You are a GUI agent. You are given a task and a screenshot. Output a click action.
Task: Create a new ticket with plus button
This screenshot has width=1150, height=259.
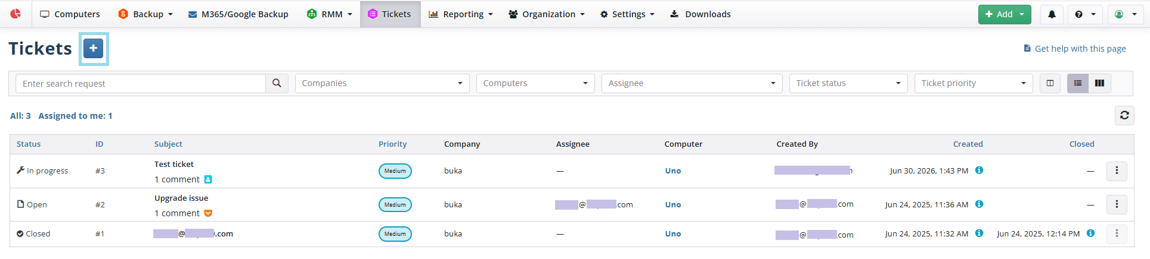tap(94, 49)
